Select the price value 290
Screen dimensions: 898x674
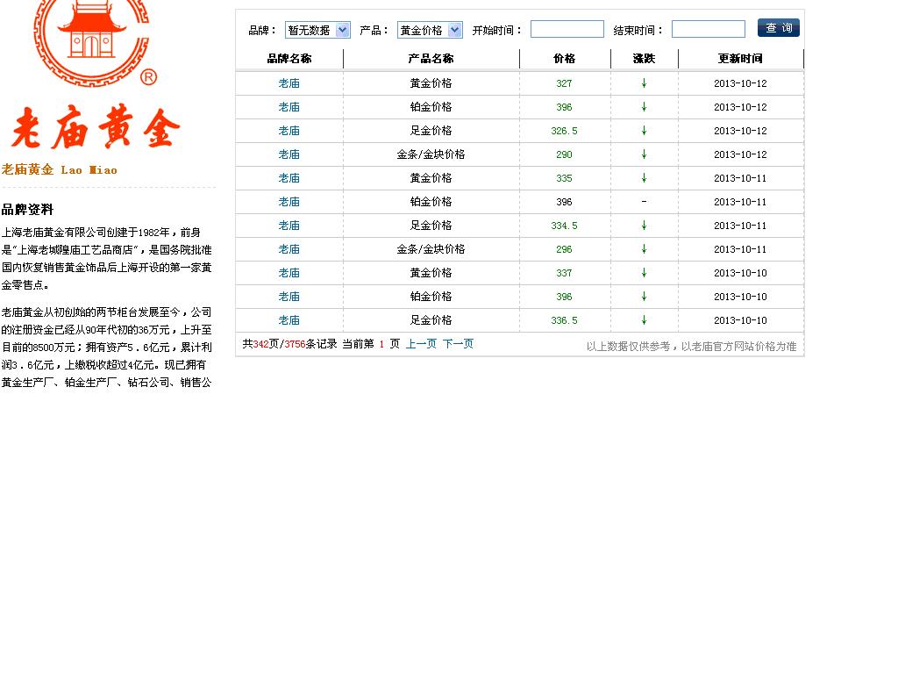point(564,154)
